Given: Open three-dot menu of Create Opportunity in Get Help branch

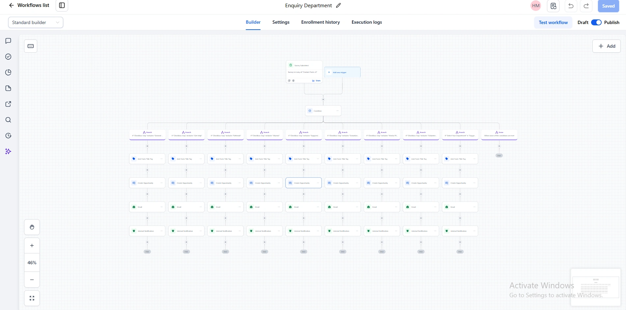Looking at the screenshot, I should (x=201, y=183).
